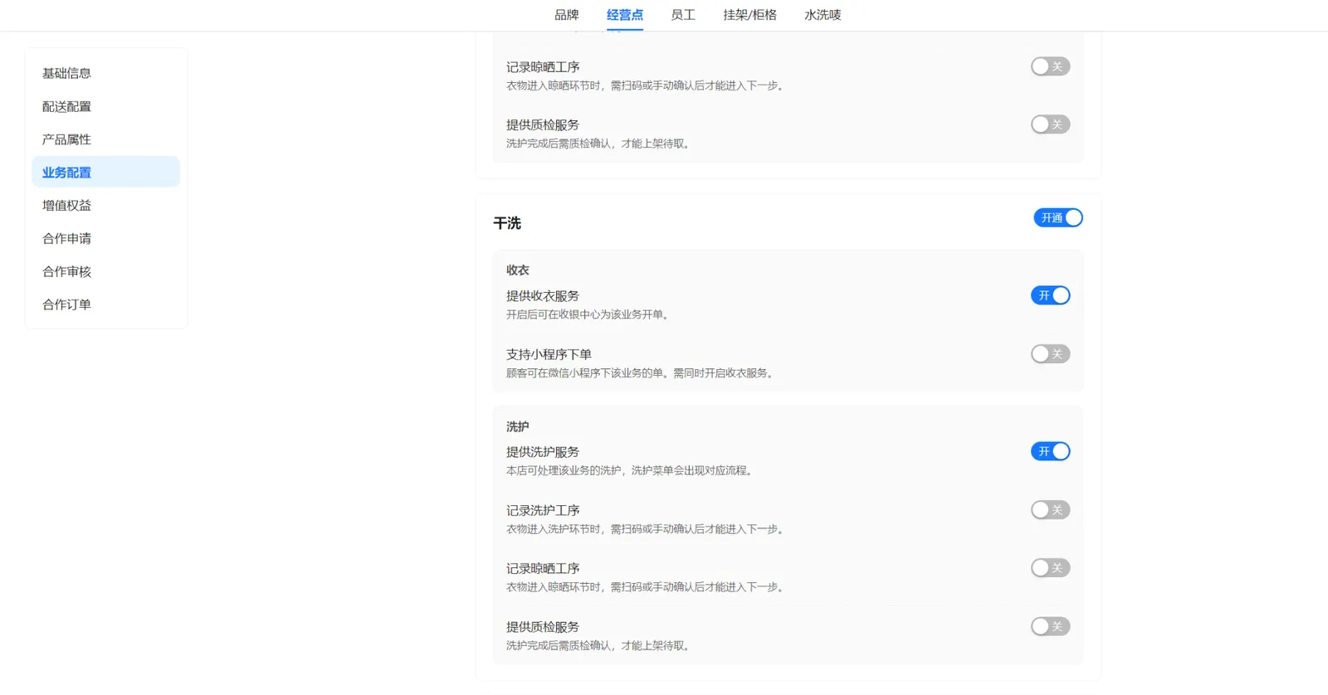Click the 提供收衣服务 label text
The image size is (1328, 695).
pos(543,296)
